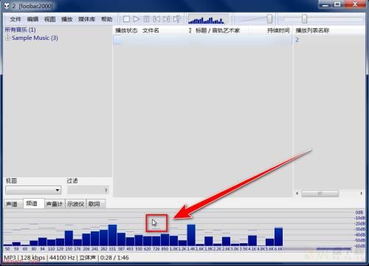
Task: Click the Stop playback button
Action: 126,19
